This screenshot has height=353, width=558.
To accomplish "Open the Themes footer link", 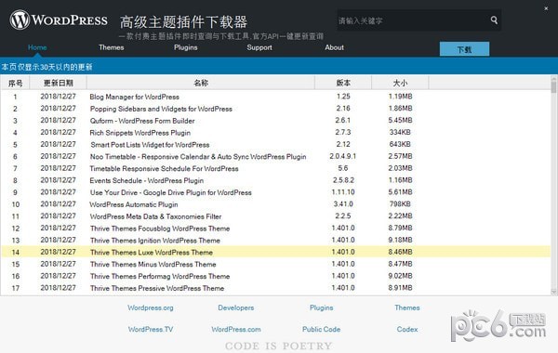I will (x=407, y=307).
